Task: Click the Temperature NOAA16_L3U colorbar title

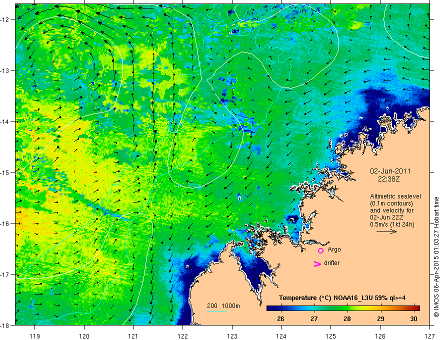Action: click(342, 298)
